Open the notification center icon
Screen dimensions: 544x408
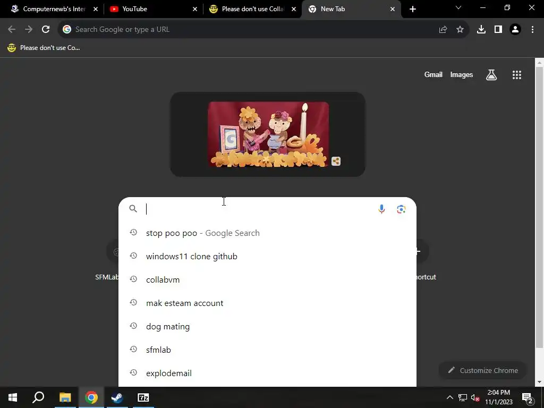point(528,398)
